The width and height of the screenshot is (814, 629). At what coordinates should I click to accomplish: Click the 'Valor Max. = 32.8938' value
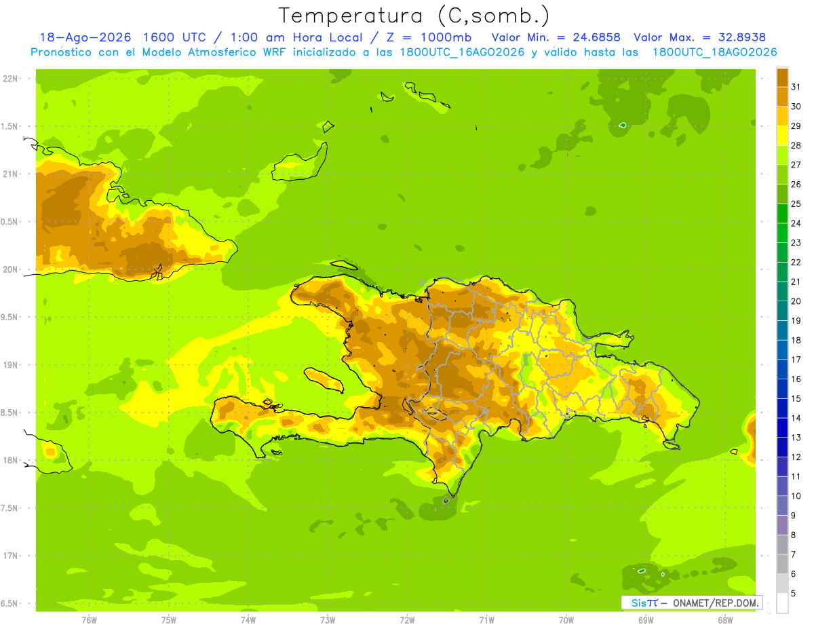tap(699, 37)
